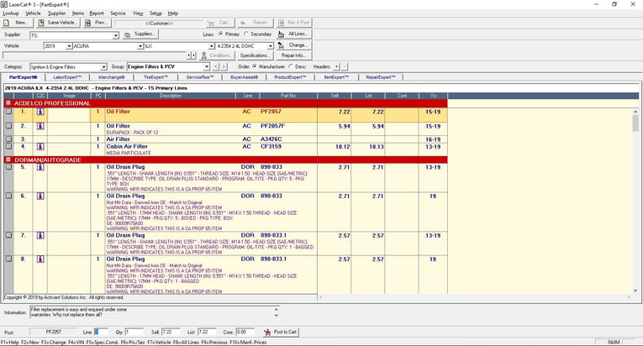This screenshot has height=346, width=643.
Task: Collapse the ACDELCO PROFESSIONAL group
Action: pos(8,103)
